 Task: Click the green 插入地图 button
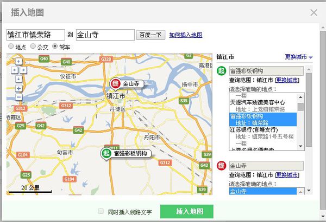point(186,211)
